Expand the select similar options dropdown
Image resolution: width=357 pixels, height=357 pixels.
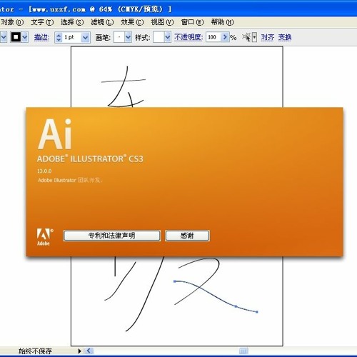click(x=254, y=37)
